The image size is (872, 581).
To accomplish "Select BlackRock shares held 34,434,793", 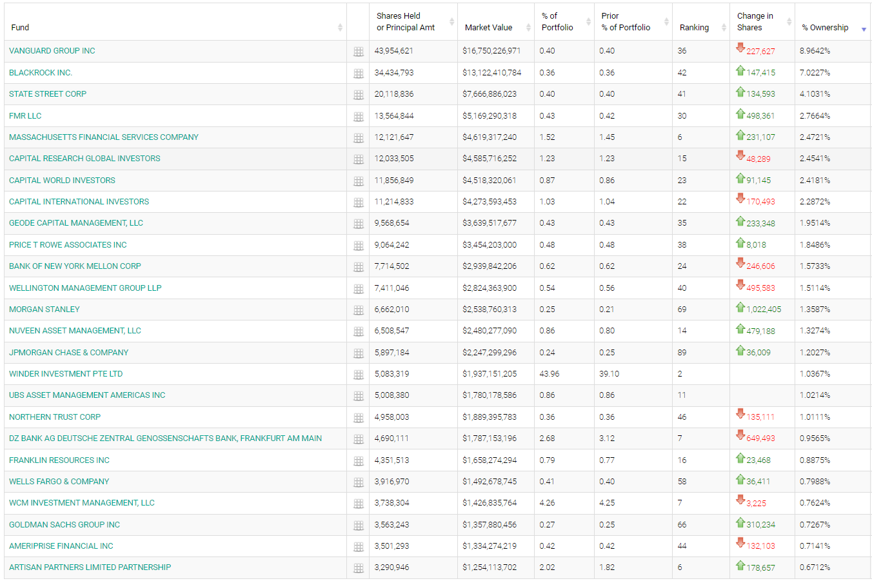I will coord(394,73).
